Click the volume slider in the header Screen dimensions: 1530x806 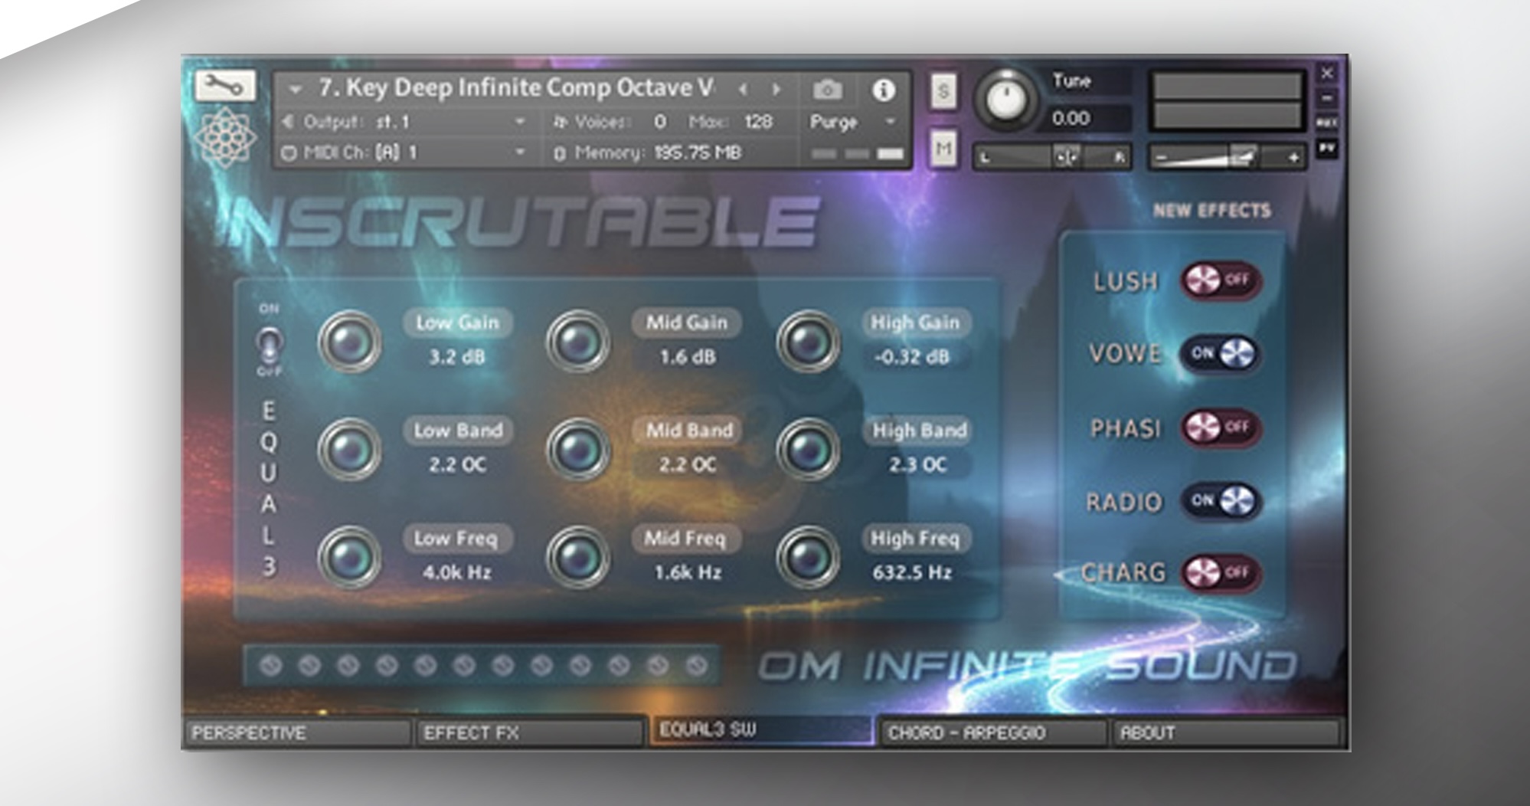coord(1228,158)
